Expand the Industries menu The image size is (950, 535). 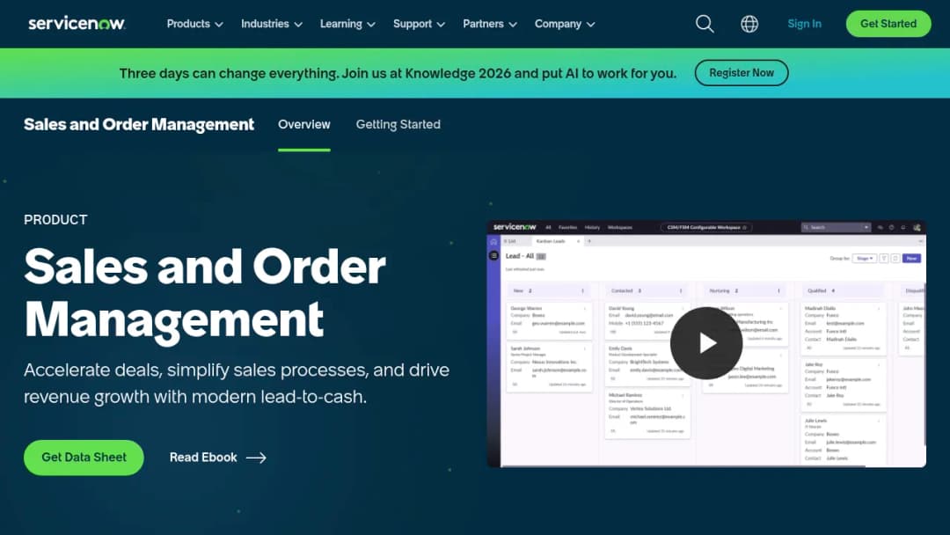272,24
